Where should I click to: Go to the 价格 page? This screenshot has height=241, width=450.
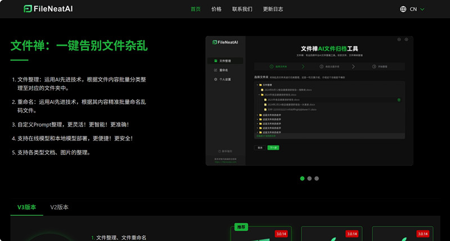(x=217, y=9)
